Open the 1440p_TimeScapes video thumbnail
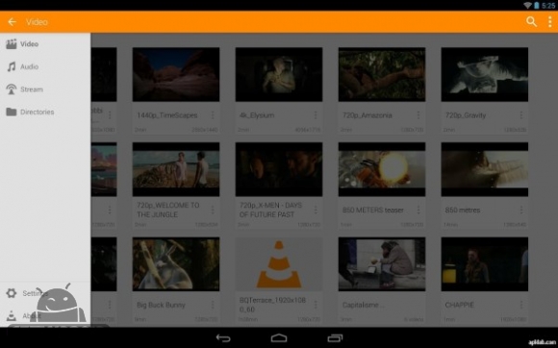Viewport: 558px width, 348px height. pos(176,74)
